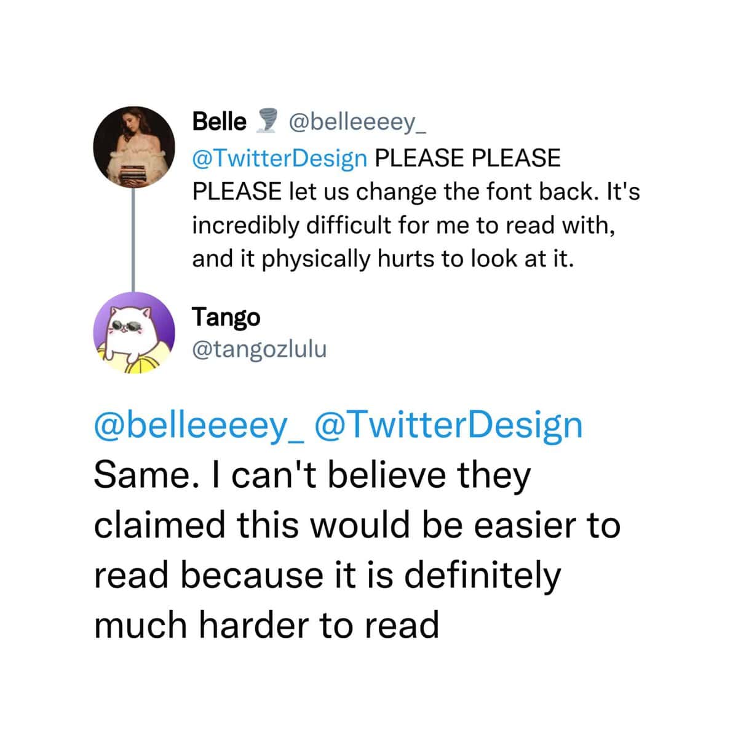The image size is (738, 738).
Task: Click the display name Tango
Action: click(226, 318)
